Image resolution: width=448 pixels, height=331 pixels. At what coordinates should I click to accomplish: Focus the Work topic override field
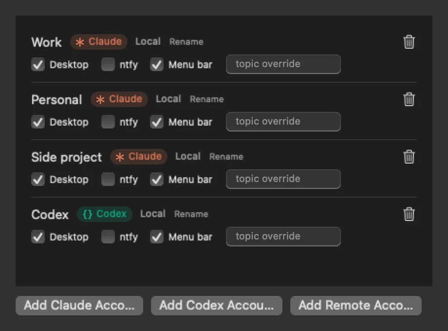pos(283,64)
